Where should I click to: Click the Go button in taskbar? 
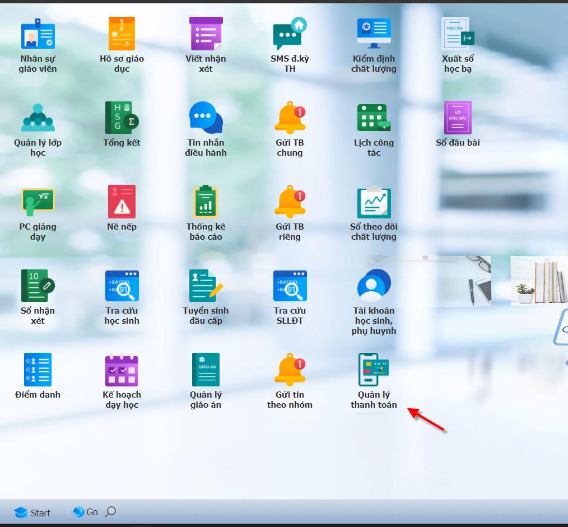[x=86, y=512]
